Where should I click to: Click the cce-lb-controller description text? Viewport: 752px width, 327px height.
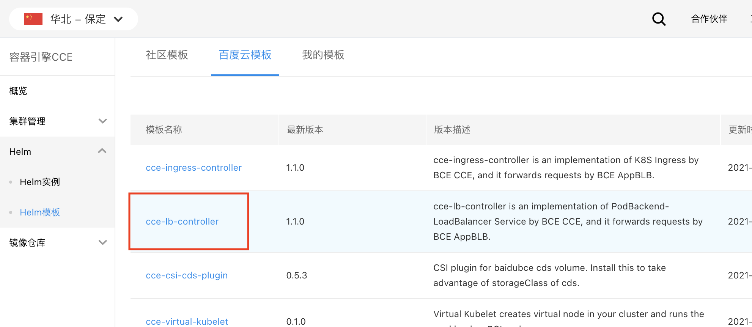[568, 222]
